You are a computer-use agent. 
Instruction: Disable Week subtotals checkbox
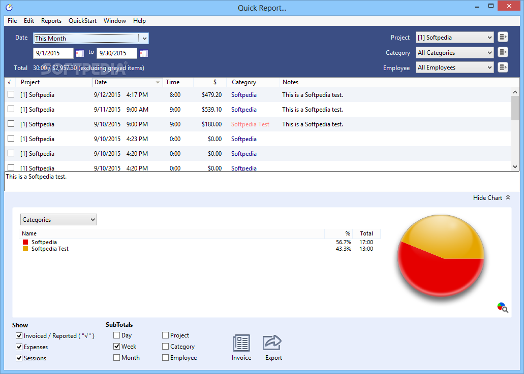pos(116,346)
